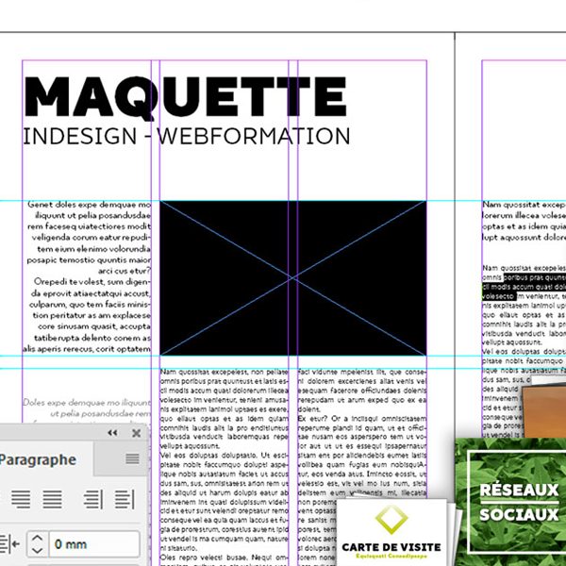Increase left indent with up arrow

click(x=37, y=538)
